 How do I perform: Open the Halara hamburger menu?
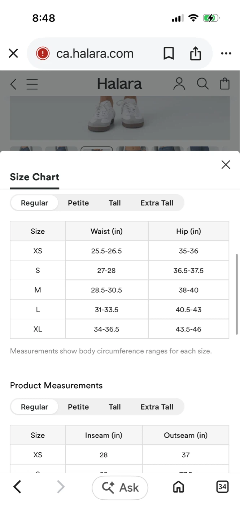coord(32,84)
